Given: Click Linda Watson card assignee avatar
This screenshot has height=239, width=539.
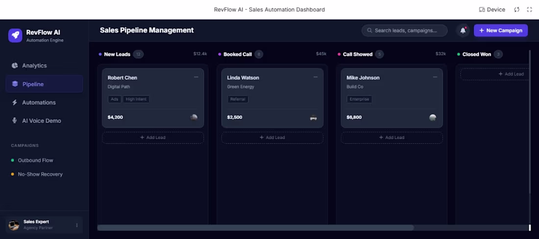Looking at the screenshot, I should click(x=313, y=118).
